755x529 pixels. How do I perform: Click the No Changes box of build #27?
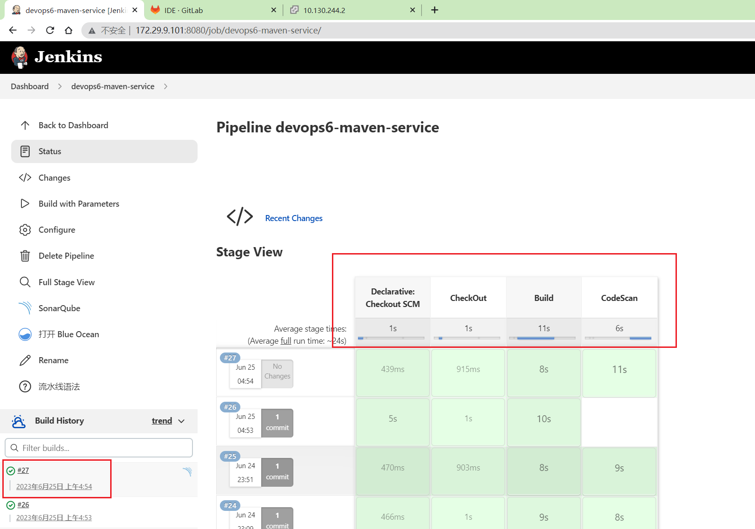[277, 374]
